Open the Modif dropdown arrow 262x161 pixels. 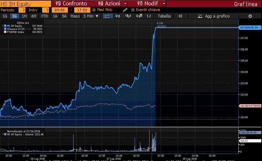pos(163,4)
